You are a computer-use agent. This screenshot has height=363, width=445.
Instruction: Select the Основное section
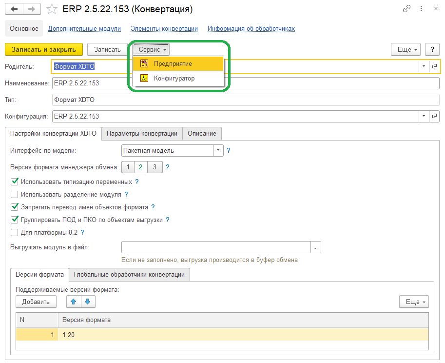click(x=24, y=28)
